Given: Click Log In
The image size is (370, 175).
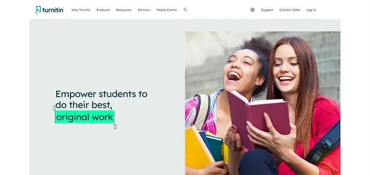Looking at the screenshot, I should point(311,10).
